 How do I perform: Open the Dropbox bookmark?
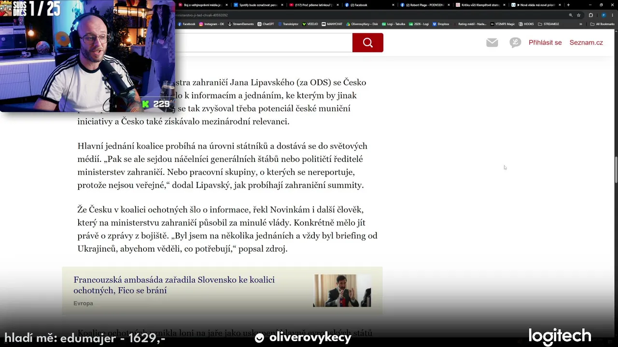[441, 24]
